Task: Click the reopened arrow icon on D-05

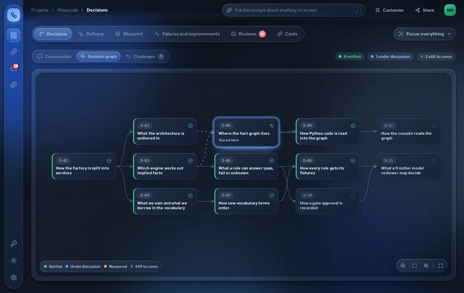Action: coord(272,126)
